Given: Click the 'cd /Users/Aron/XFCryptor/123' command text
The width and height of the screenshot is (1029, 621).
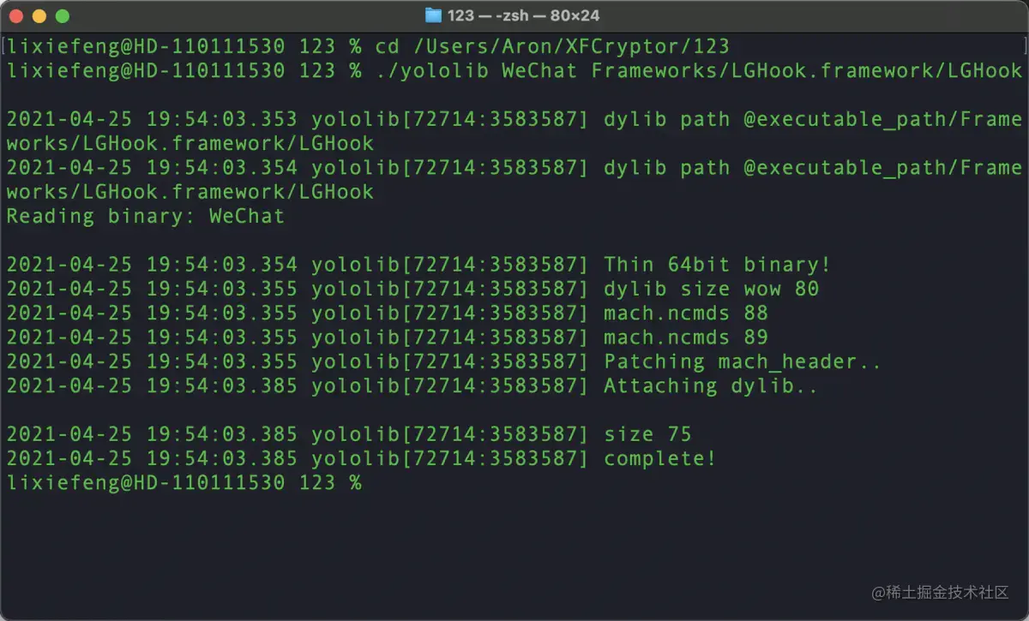Looking at the screenshot, I should (x=551, y=46).
